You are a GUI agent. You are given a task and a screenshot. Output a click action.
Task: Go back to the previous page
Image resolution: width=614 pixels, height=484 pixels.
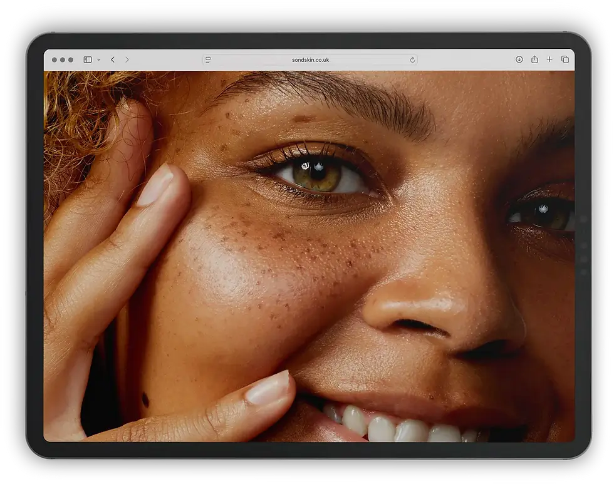coord(113,59)
